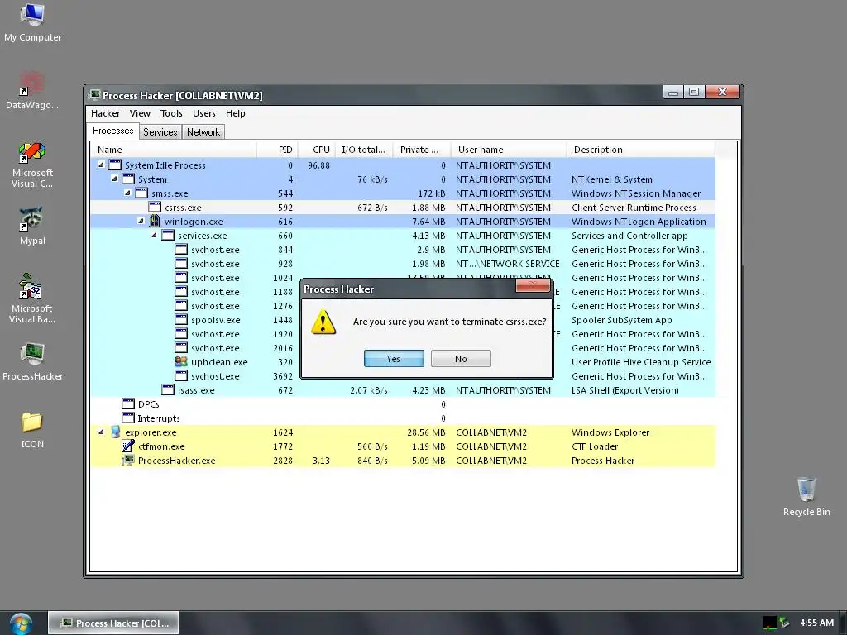Click the DPCs row icon
847x635 pixels.
[x=128, y=403]
